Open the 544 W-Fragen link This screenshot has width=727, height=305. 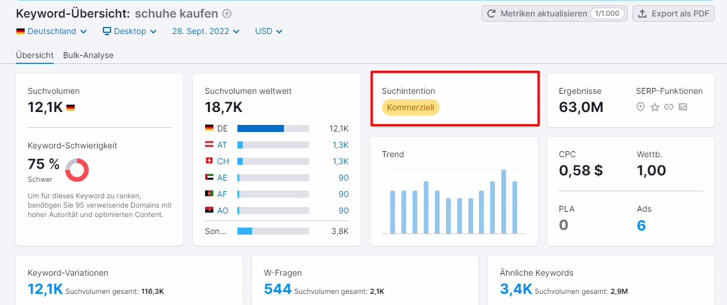(277, 289)
